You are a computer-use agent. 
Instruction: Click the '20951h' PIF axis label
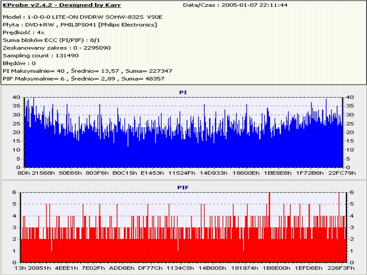click(40, 268)
